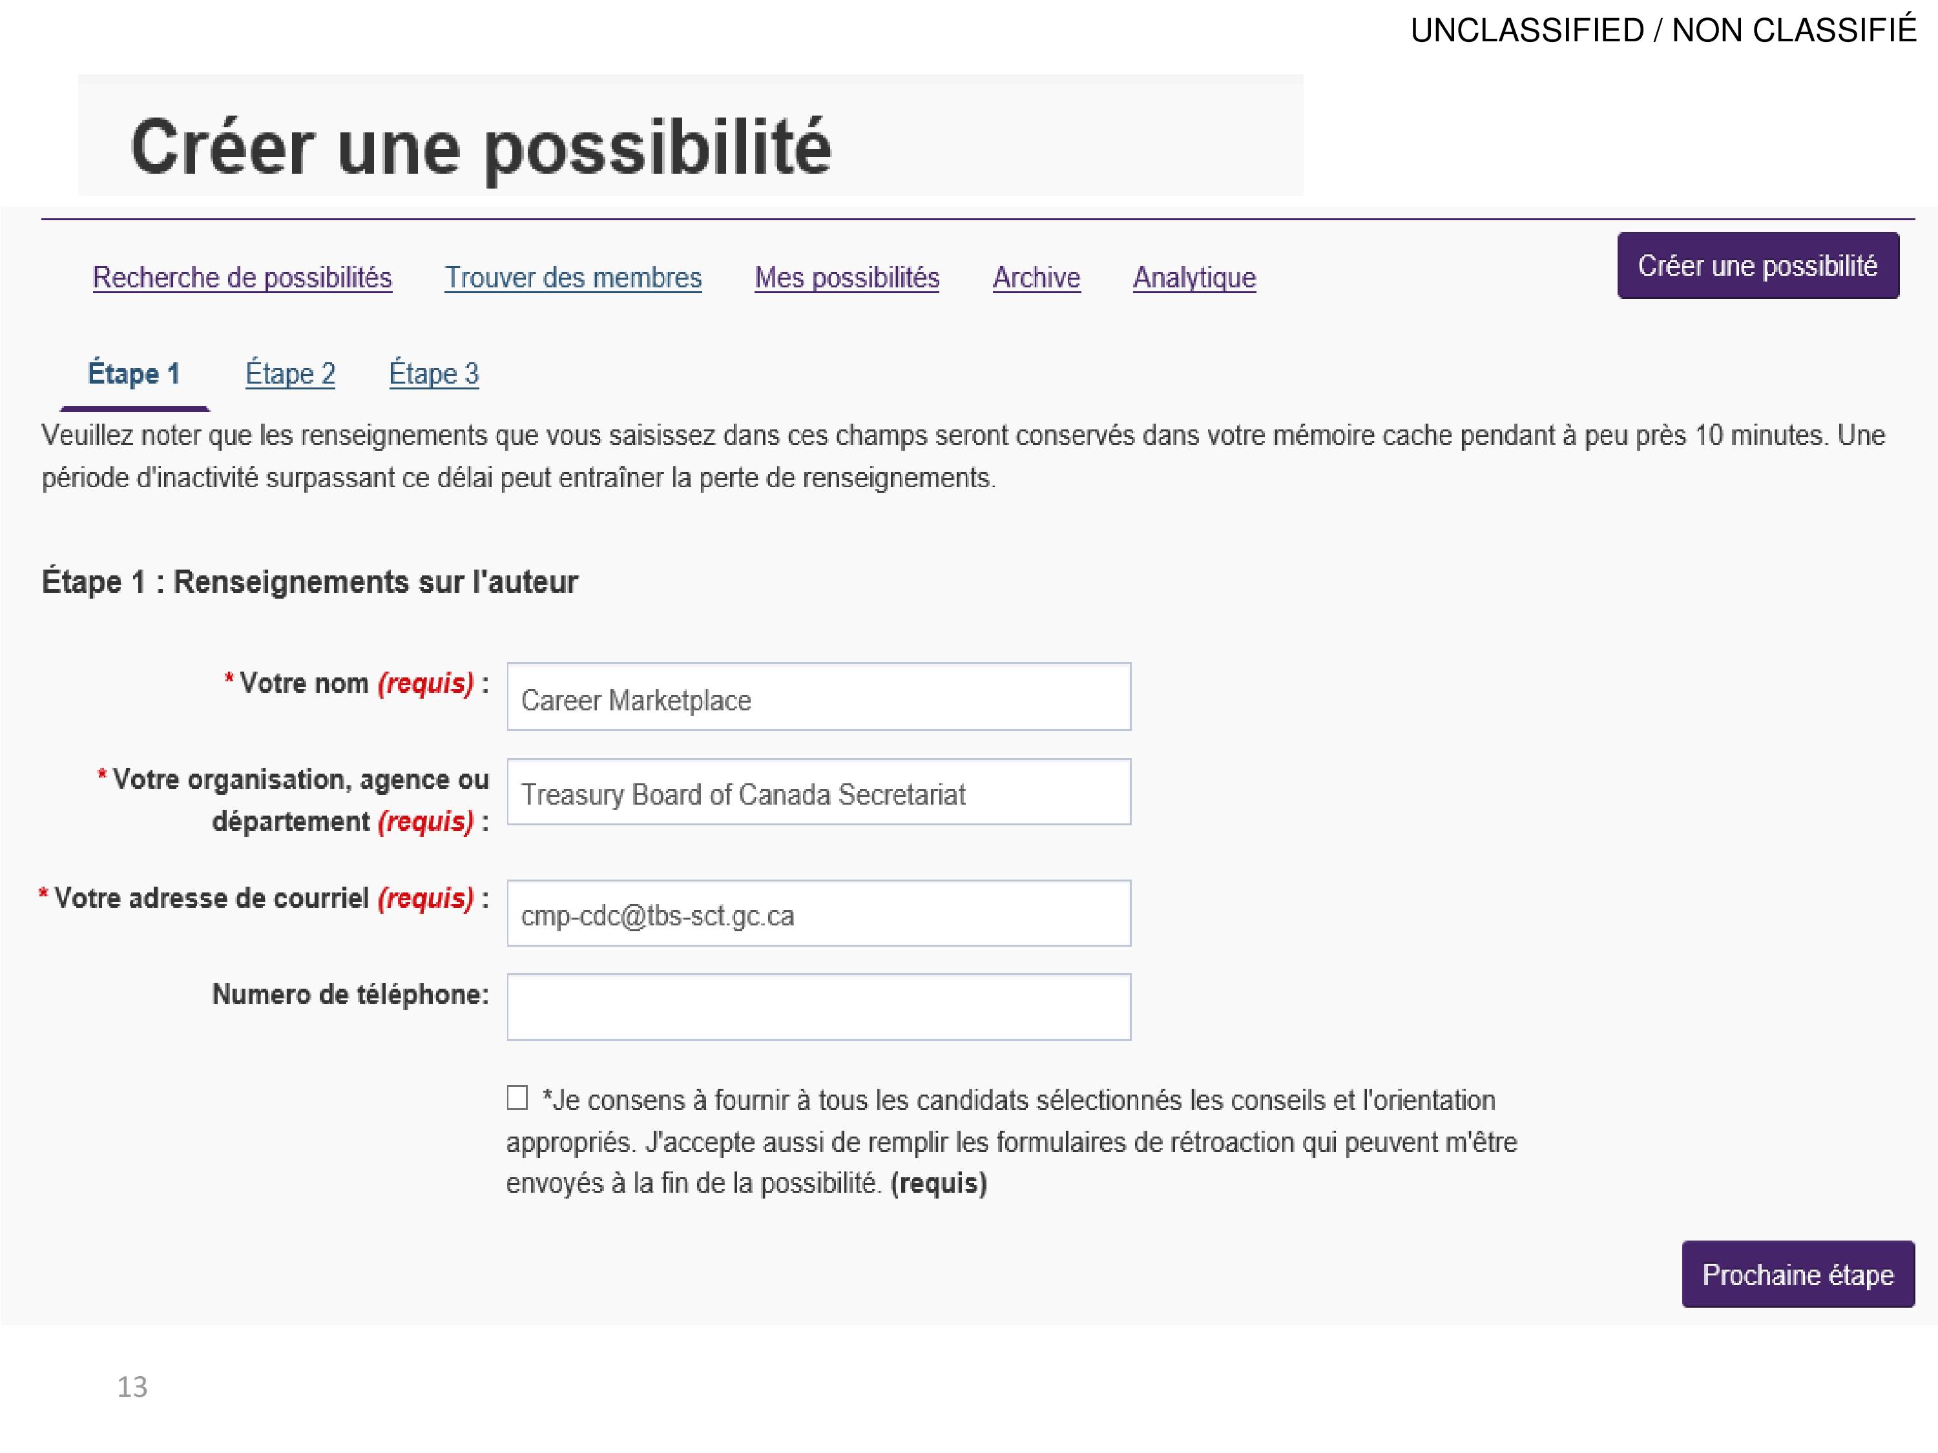Click the Numero de téléphone label
1938x1453 pixels.
[x=350, y=995]
